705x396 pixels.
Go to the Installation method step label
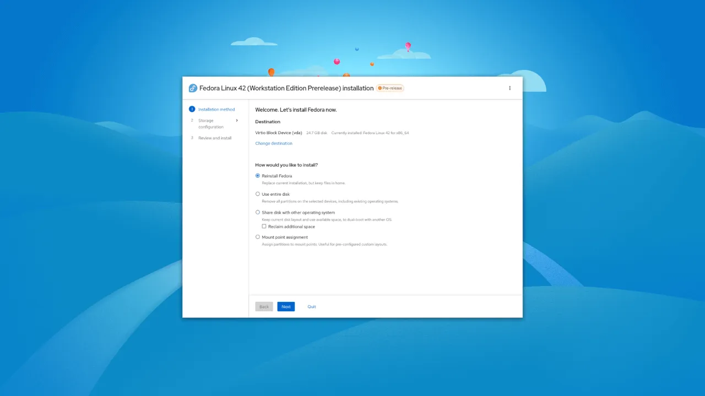click(216, 109)
